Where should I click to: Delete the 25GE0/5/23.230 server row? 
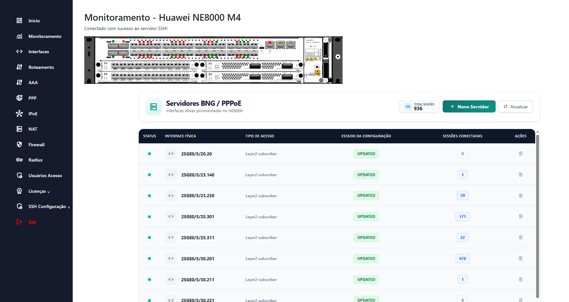click(521, 196)
